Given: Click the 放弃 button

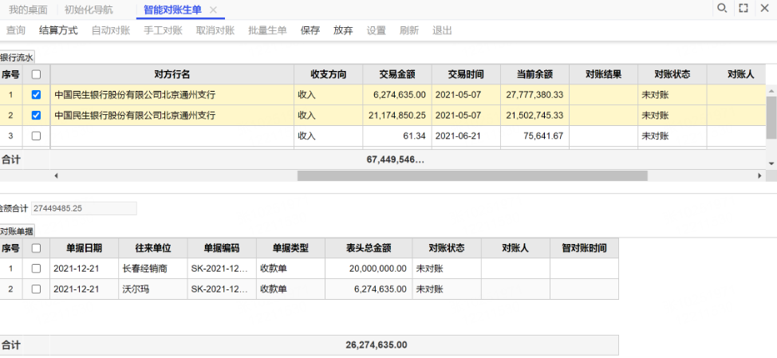Looking at the screenshot, I should coord(343,30).
